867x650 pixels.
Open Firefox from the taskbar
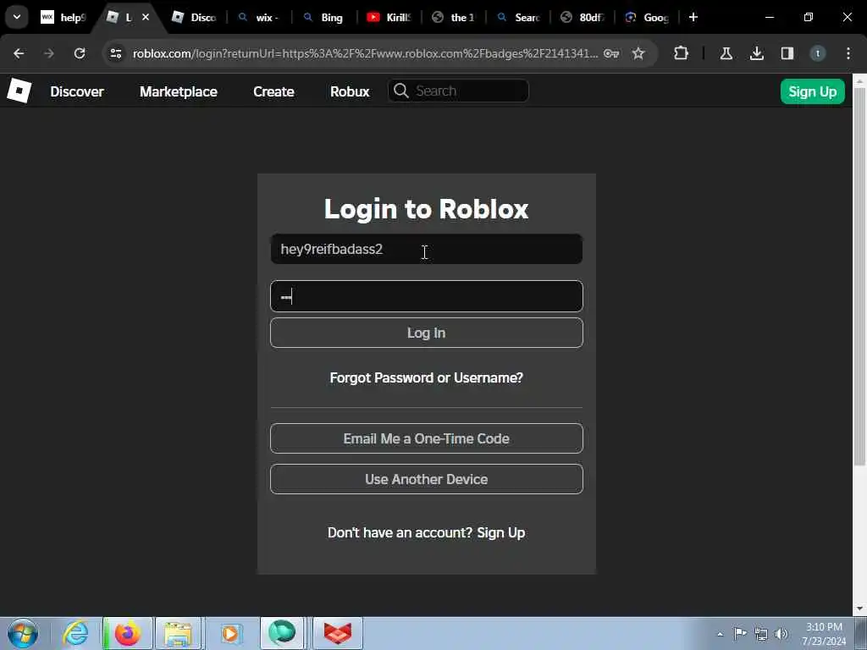pos(127,633)
